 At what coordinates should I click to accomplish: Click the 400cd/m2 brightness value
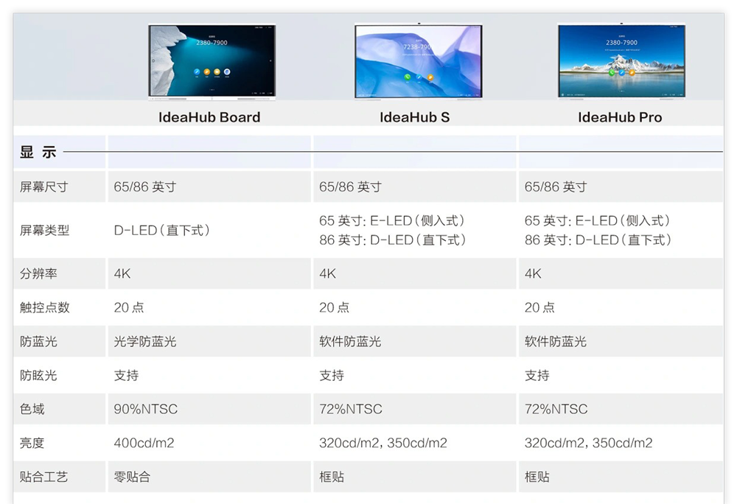tap(144, 443)
